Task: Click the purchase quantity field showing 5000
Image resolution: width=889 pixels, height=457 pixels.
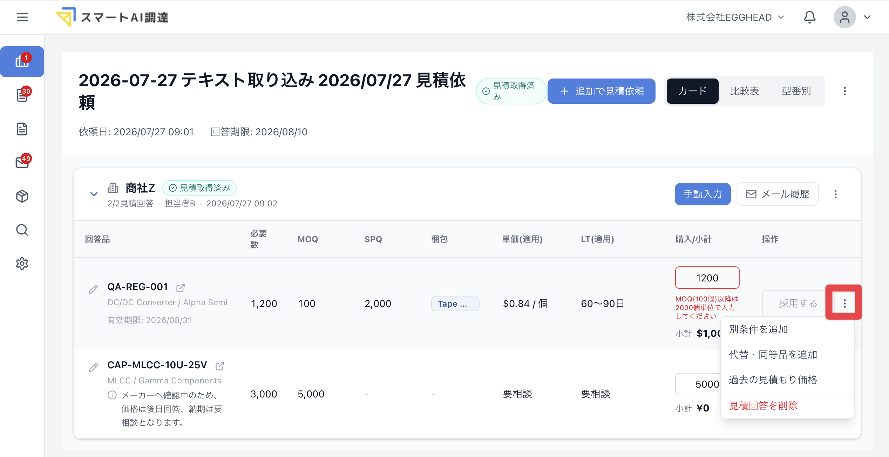Action: click(698, 384)
